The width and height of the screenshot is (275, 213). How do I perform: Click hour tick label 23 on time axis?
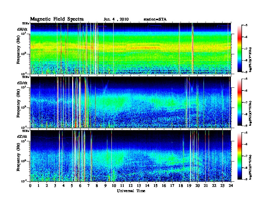[223, 186]
